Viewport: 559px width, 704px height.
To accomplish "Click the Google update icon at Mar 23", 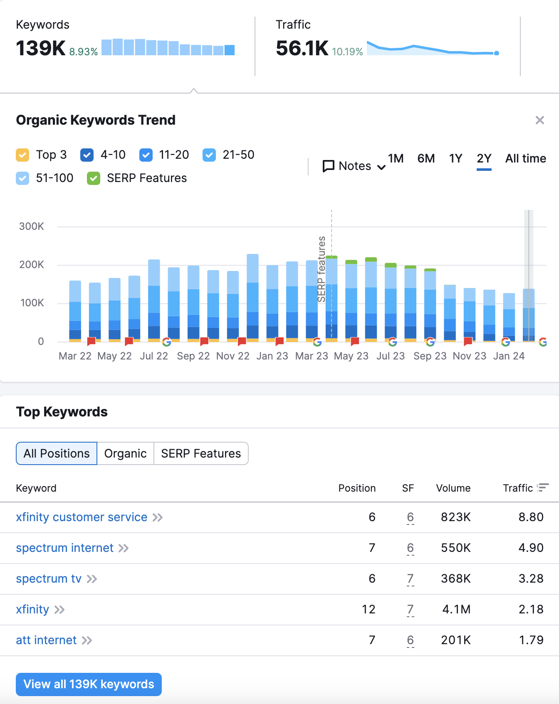I will 317,342.
